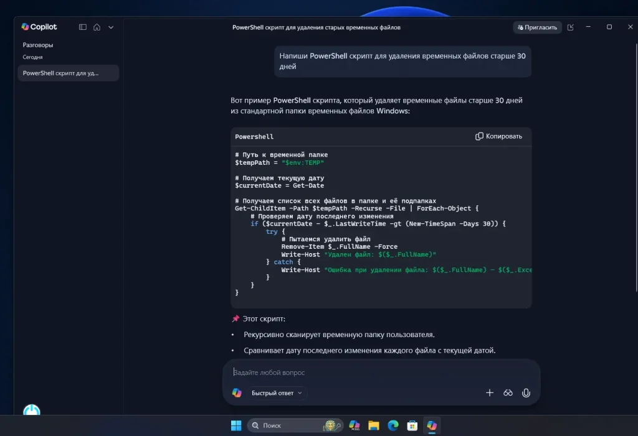Open the Windows Start menu
This screenshot has height=436, width=638.
(236, 425)
